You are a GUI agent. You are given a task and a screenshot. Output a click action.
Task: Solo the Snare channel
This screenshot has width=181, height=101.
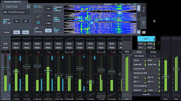(16, 43)
